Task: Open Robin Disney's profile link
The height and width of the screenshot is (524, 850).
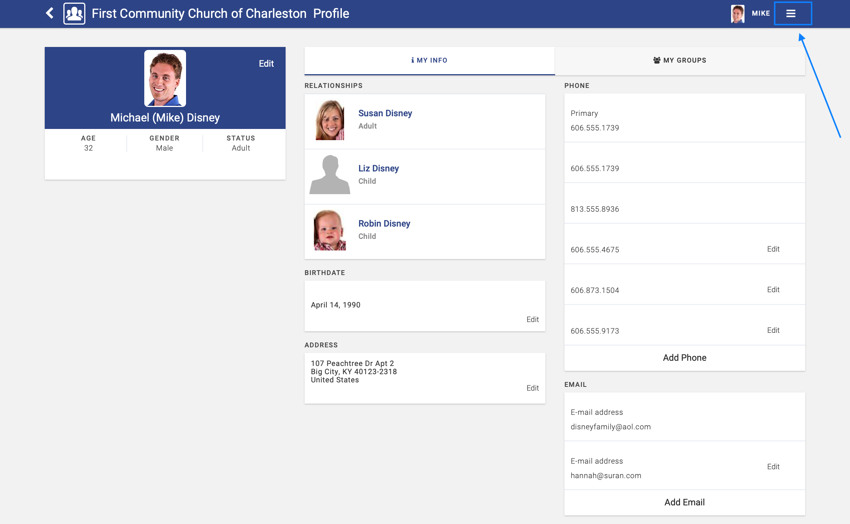Action: (x=384, y=224)
